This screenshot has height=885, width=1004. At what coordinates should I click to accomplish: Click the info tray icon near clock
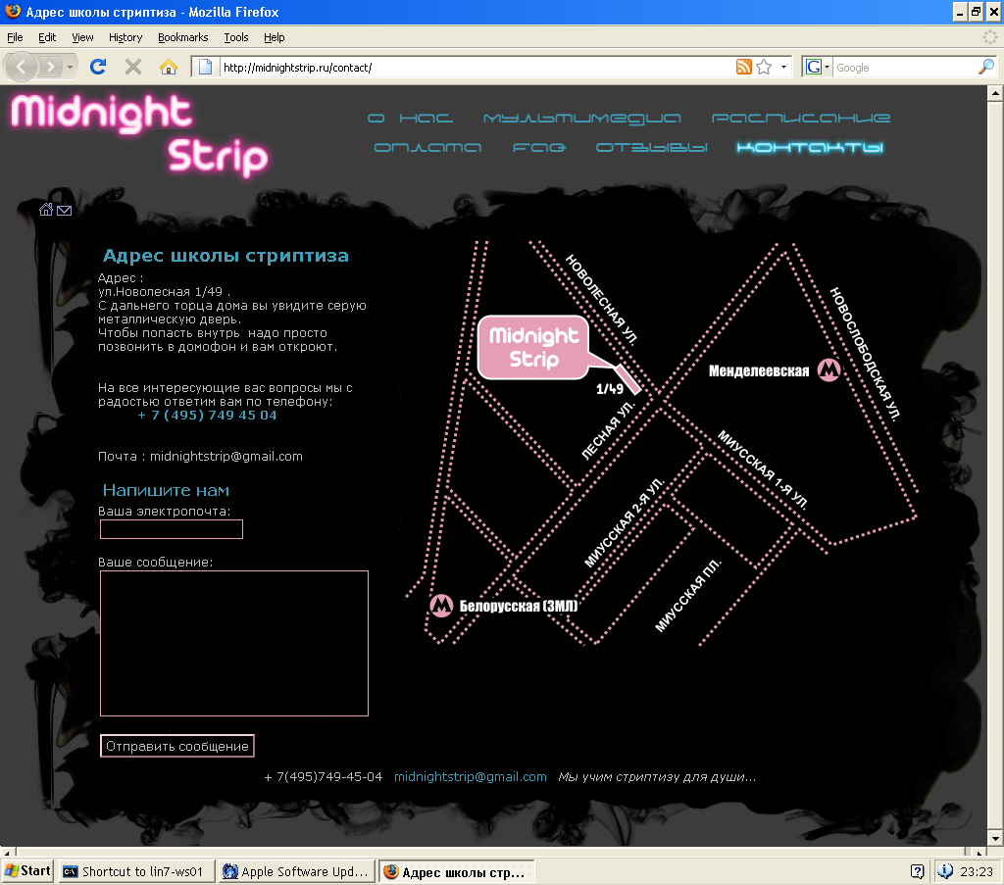(x=945, y=871)
